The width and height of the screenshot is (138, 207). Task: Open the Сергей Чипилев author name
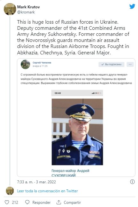click(x=42, y=63)
